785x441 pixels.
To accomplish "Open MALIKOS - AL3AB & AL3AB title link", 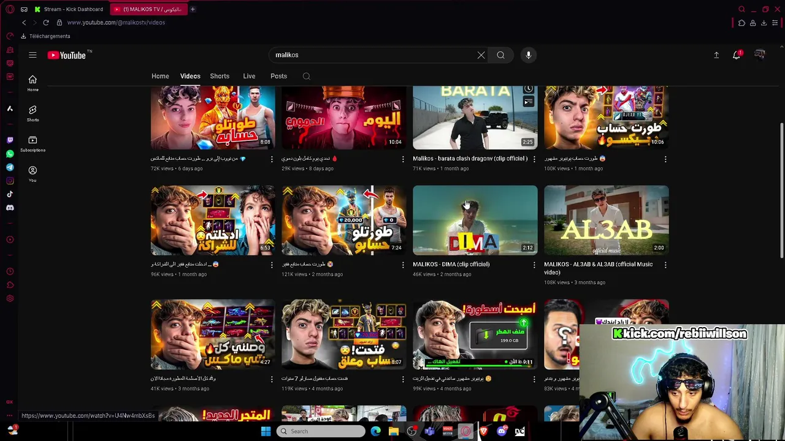I will (x=598, y=268).
